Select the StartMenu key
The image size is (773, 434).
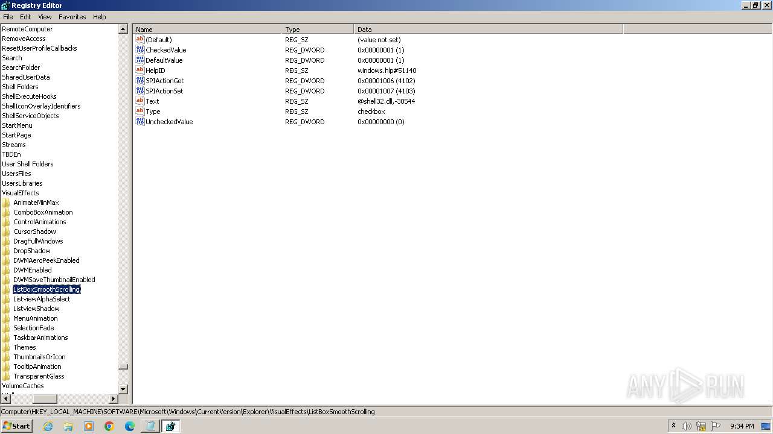pos(17,125)
